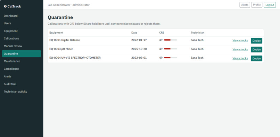
Task: Open the Profile button
Action: tap(257, 5)
